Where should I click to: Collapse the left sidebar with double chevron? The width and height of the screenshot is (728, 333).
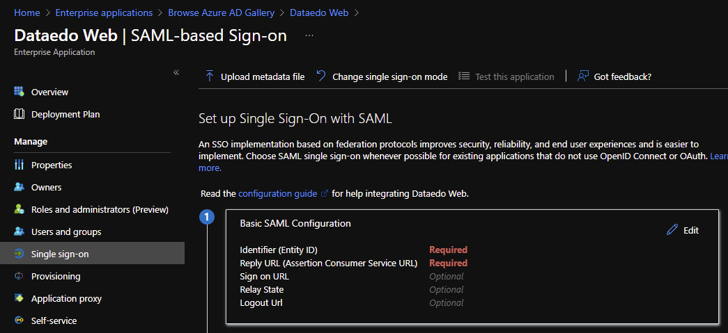(176, 72)
